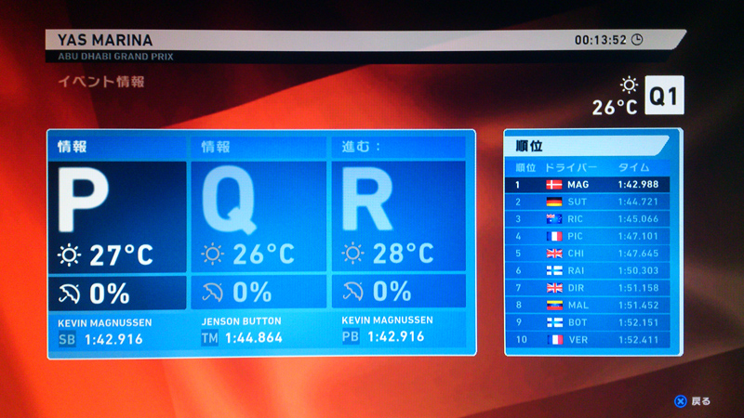Click the umbrella rain icon in R card
Image resolution: width=744 pixels, height=418 pixels.
[352, 291]
